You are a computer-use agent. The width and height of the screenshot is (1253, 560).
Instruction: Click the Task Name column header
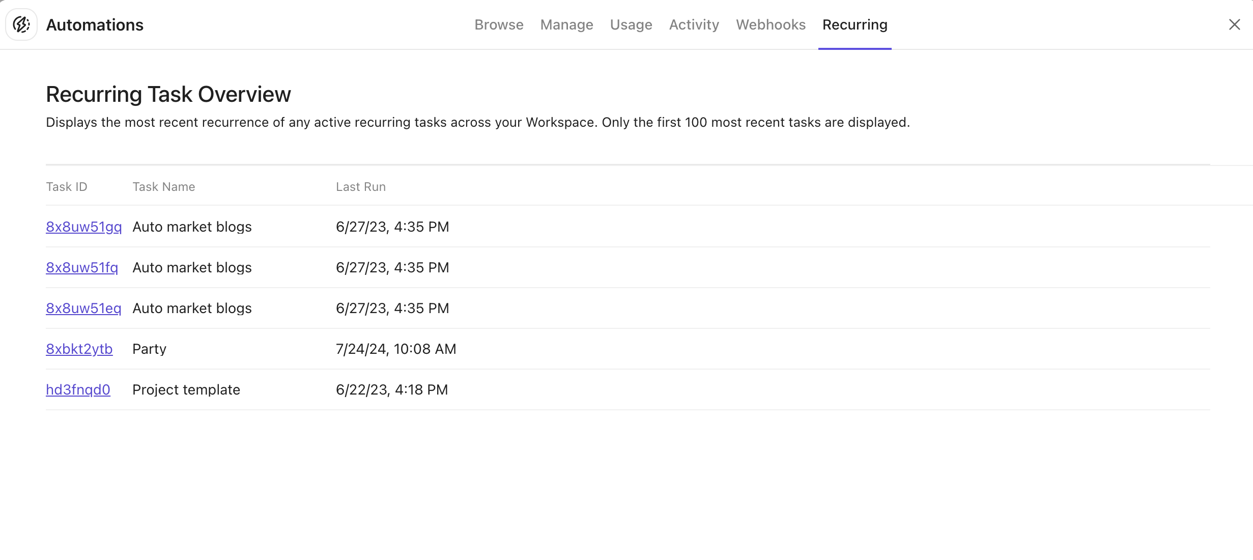click(x=163, y=186)
